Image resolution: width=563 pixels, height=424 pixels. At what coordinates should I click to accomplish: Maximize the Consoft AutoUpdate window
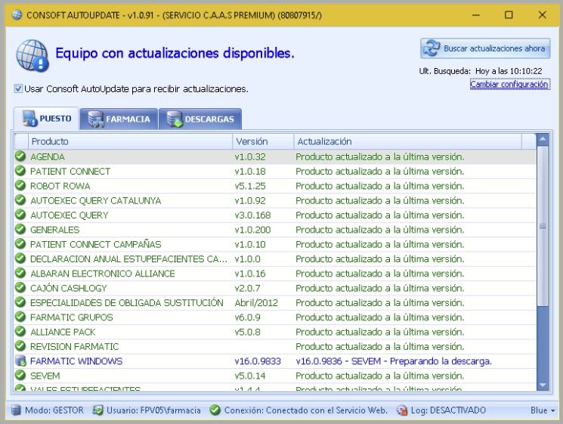point(509,14)
